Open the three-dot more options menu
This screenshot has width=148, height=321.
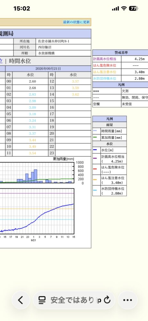(127, 300)
